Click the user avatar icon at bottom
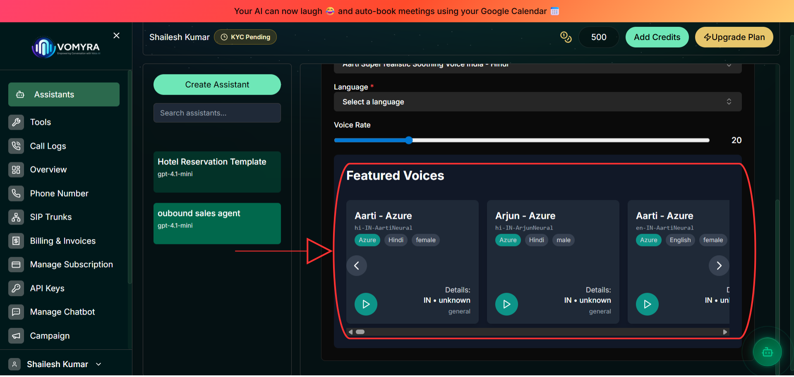This screenshot has height=377, width=794. [x=14, y=364]
